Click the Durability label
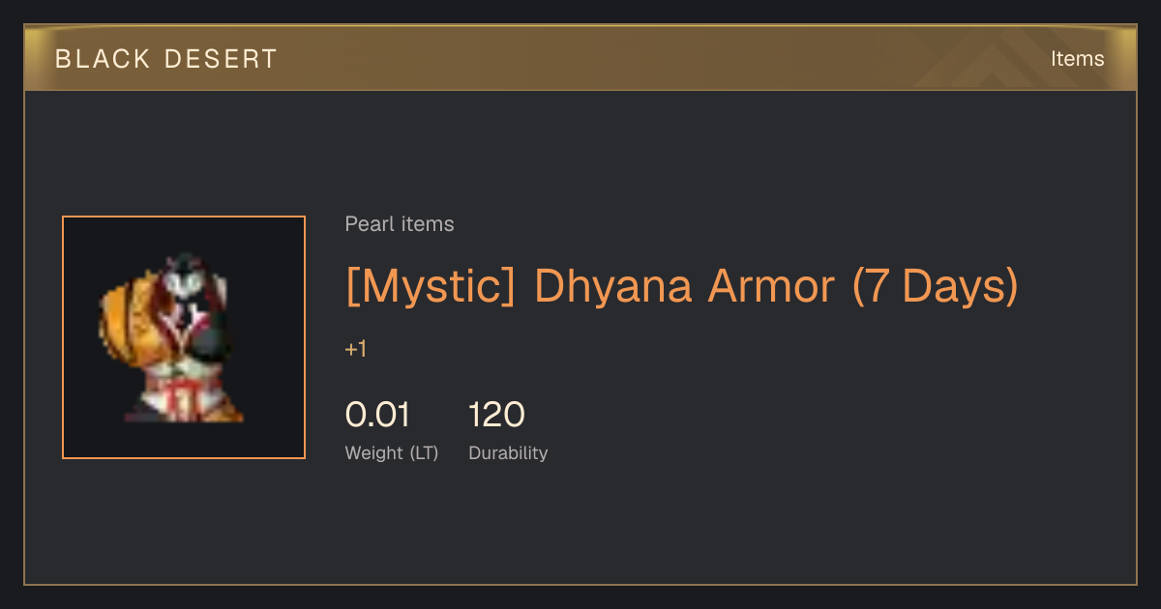This screenshot has width=1161, height=609. [x=508, y=452]
